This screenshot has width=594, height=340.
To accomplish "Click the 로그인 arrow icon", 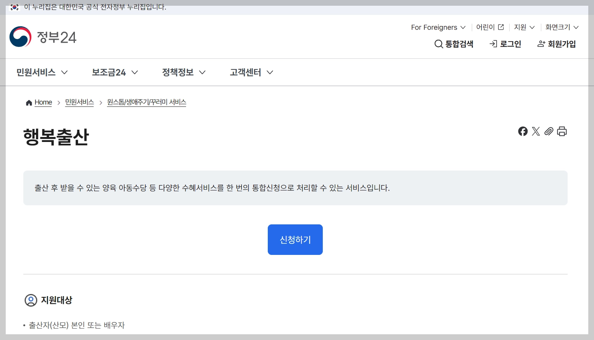I will coord(493,44).
